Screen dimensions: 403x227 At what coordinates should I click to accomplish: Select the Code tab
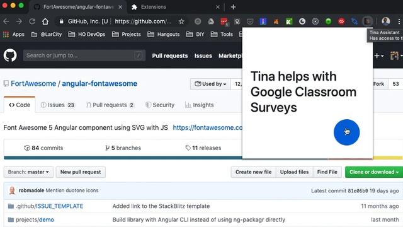[x=20, y=105]
